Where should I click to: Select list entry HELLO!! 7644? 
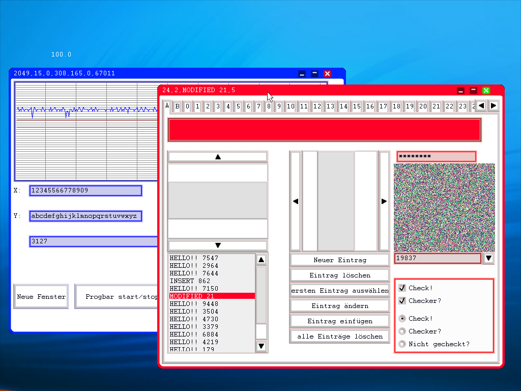[212, 273]
